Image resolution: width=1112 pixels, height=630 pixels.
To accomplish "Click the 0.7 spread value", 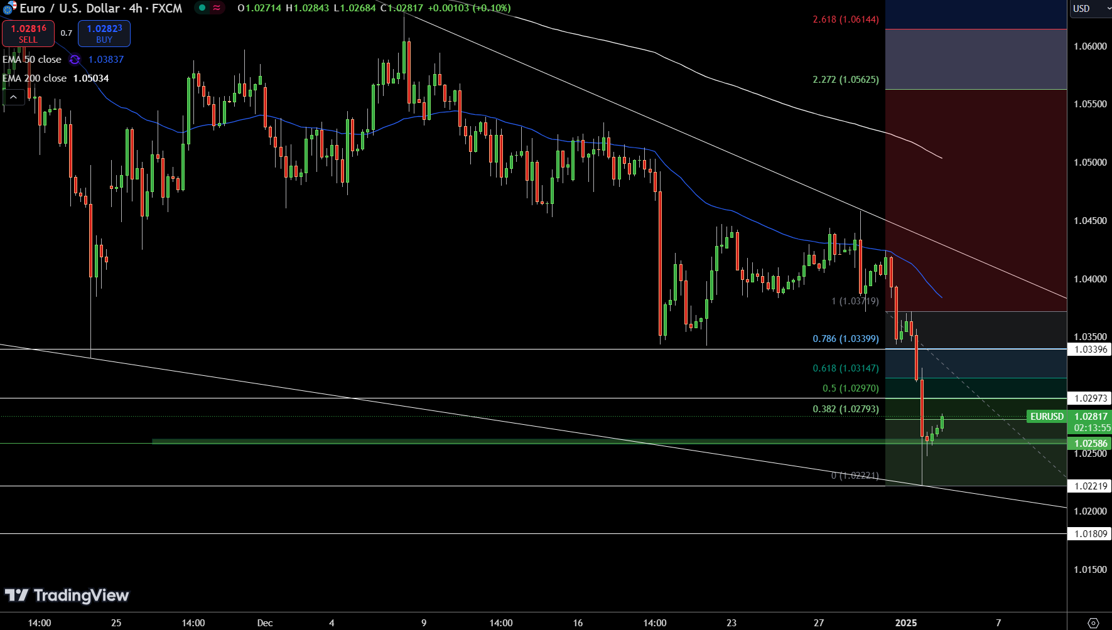I will click(67, 33).
